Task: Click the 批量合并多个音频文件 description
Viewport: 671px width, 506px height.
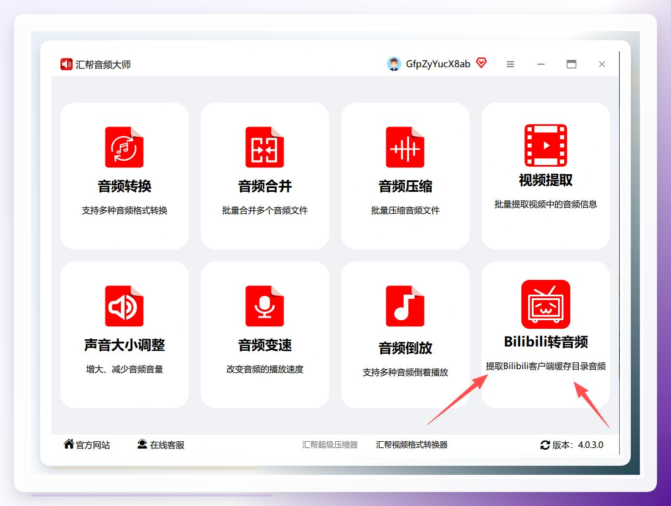Action: (x=264, y=210)
